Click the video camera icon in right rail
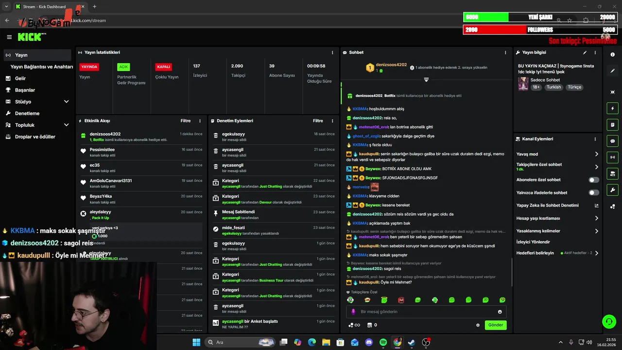Screen dimensions: 622x350 pyautogui.click(x=612, y=174)
